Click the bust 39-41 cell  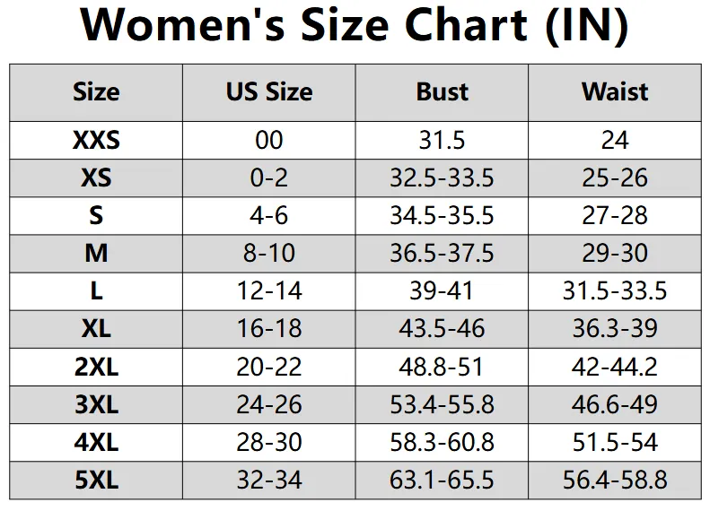(442, 290)
